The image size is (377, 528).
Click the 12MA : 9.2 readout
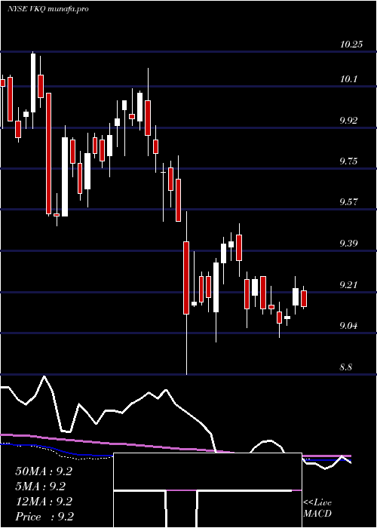pos(44,502)
